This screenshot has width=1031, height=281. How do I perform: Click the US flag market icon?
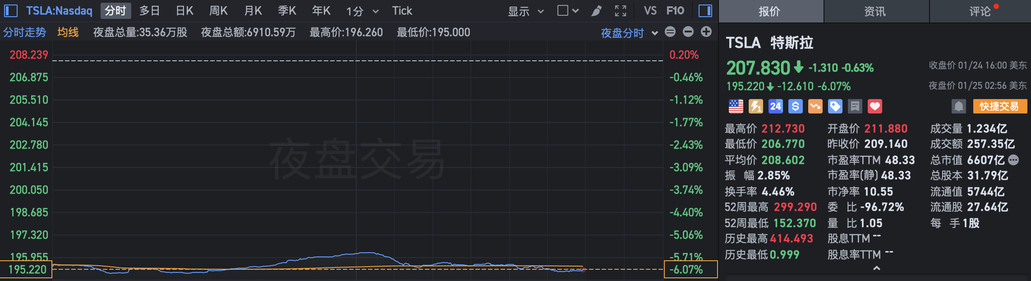click(x=736, y=106)
